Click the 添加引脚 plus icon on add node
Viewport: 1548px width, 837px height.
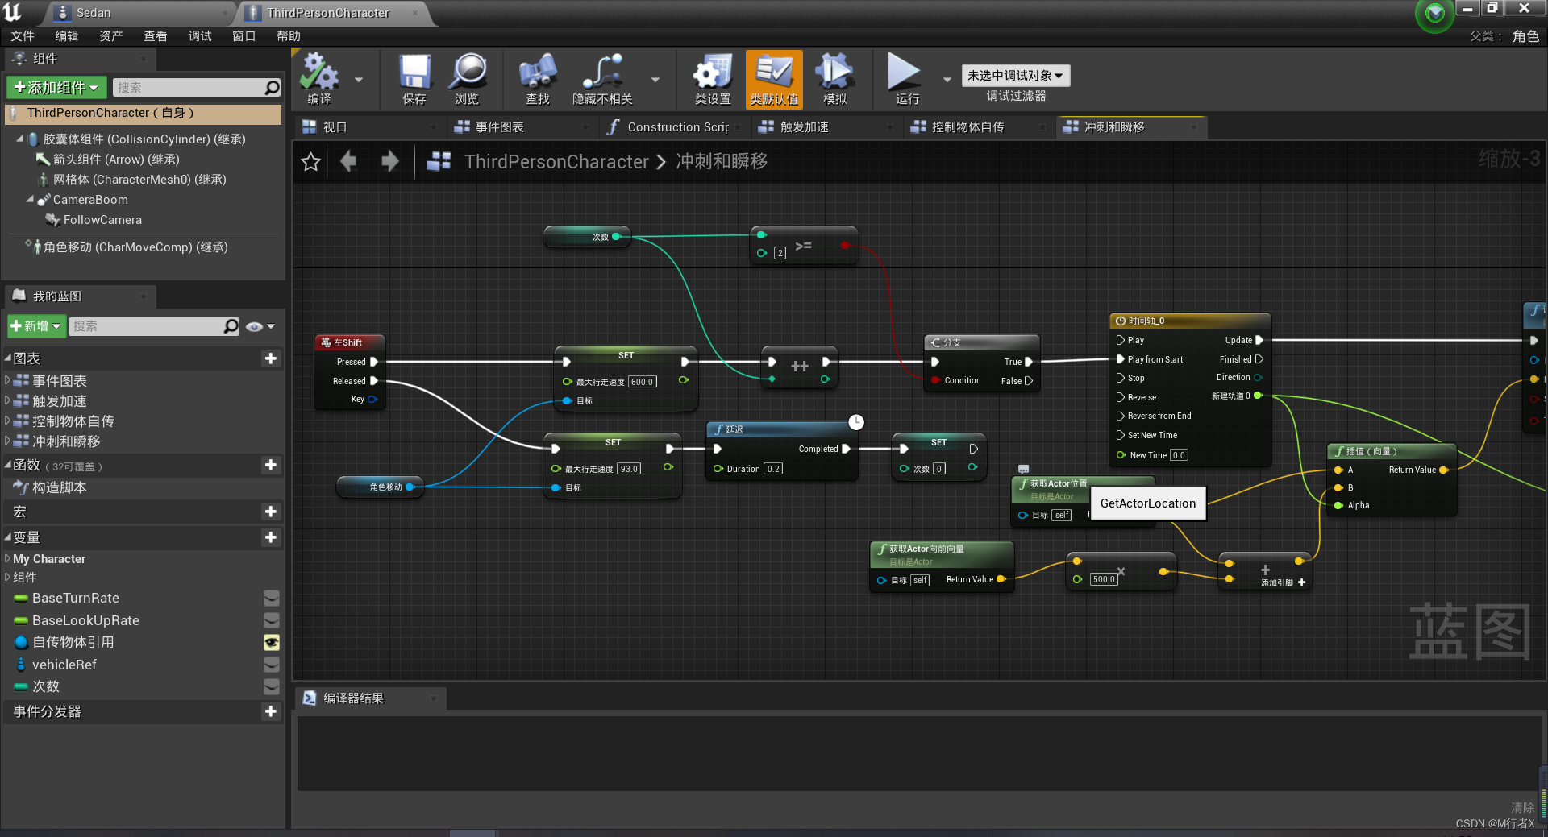coord(1301,582)
